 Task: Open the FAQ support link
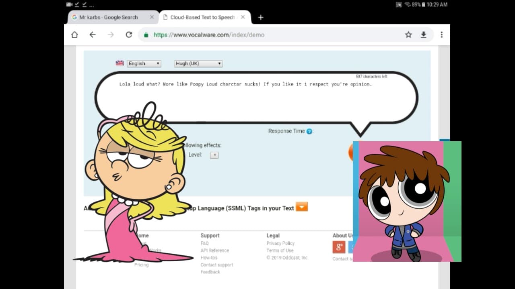click(x=204, y=243)
